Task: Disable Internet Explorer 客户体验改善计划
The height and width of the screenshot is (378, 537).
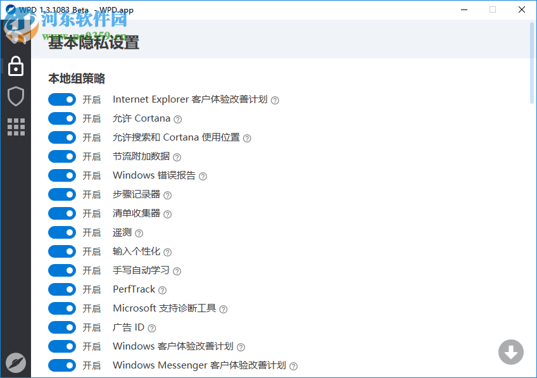Action: click(x=61, y=99)
